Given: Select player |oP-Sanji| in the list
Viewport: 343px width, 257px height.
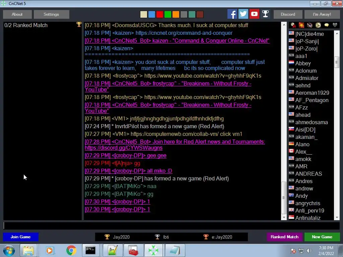Looking at the screenshot, I should (311, 41).
